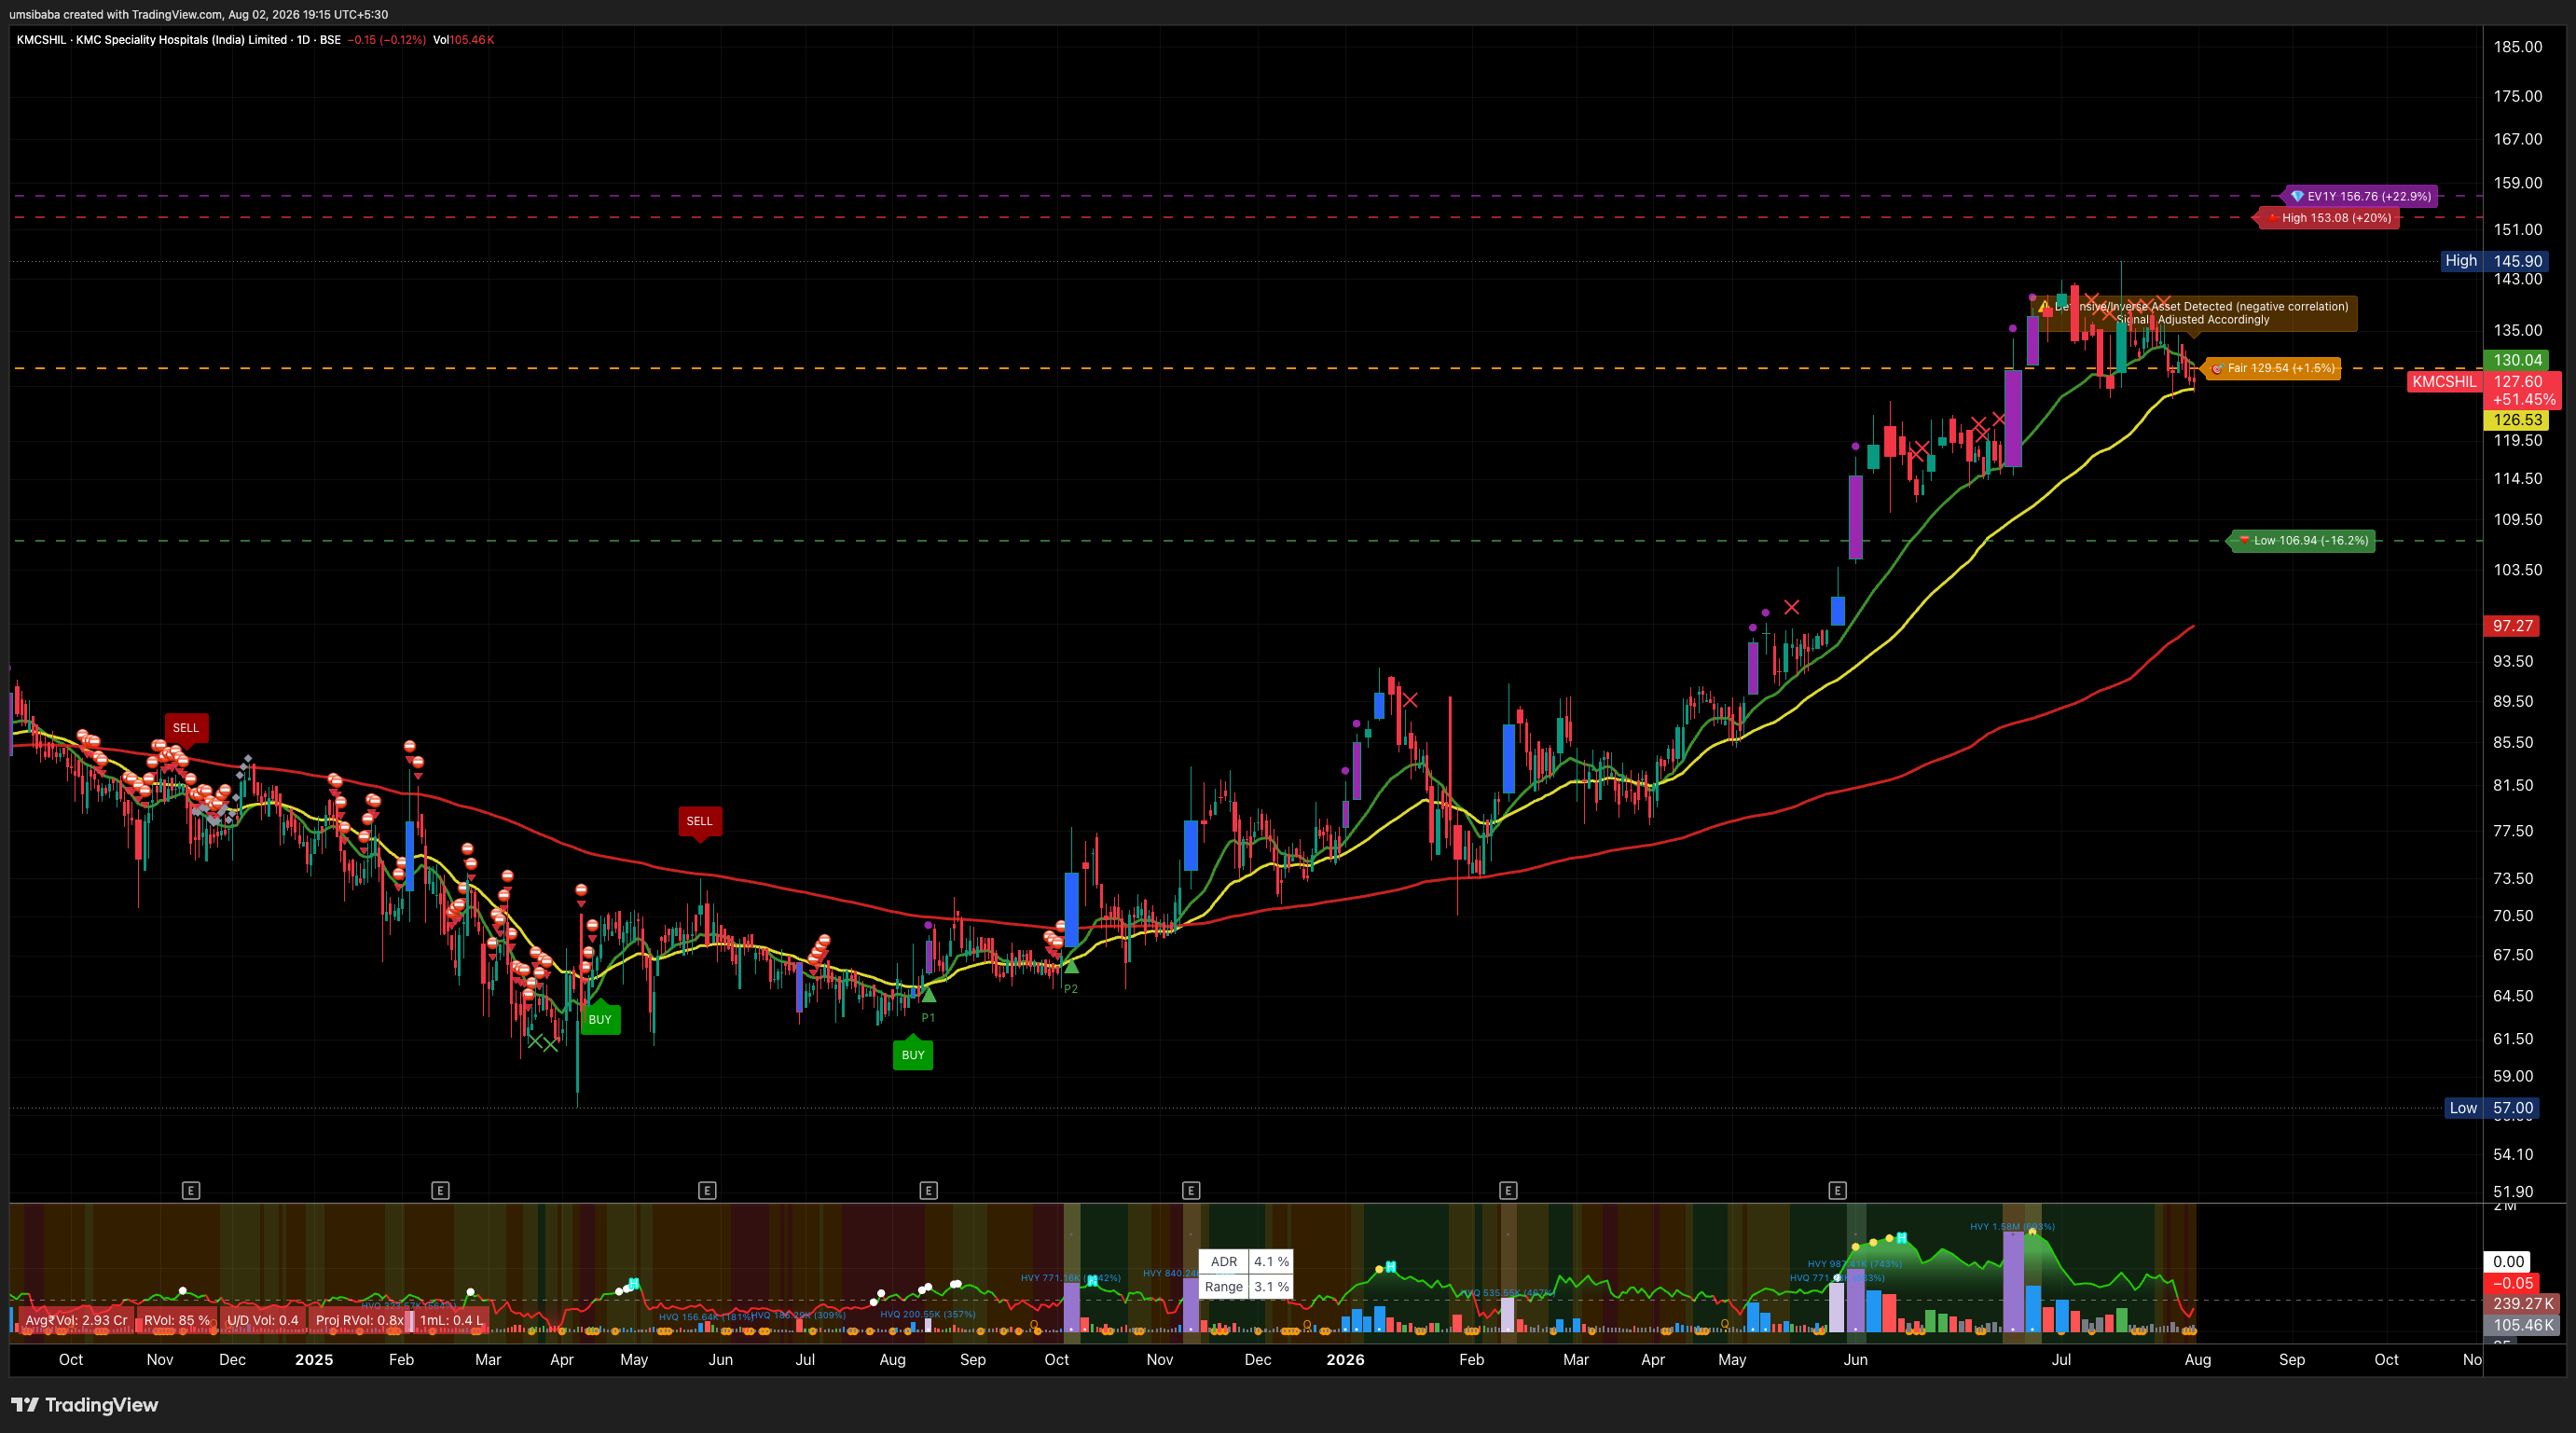Click the price change -0.15 (-0.12%) text

[386, 40]
